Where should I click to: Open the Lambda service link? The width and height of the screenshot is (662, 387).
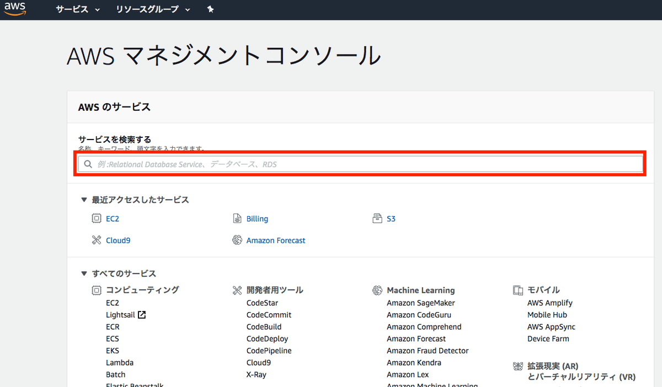(x=120, y=362)
